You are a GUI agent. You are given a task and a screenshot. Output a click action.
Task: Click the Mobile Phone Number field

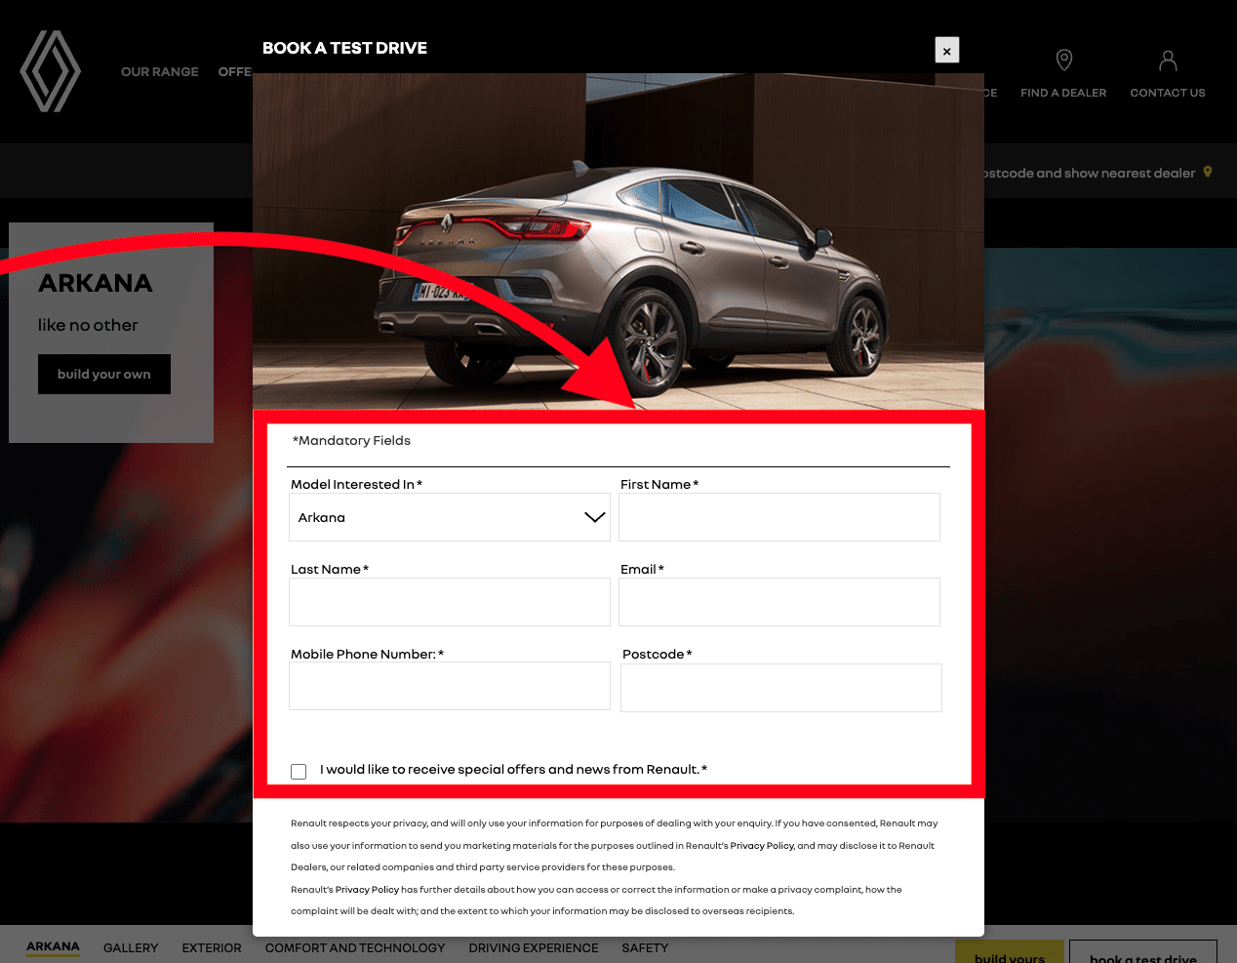[450, 686]
